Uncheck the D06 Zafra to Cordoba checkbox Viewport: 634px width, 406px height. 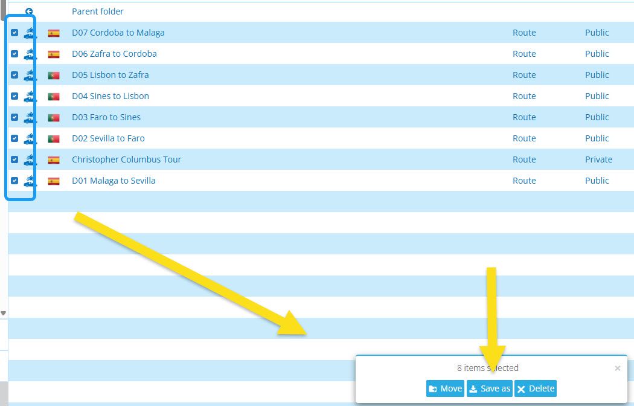point(14,54)
